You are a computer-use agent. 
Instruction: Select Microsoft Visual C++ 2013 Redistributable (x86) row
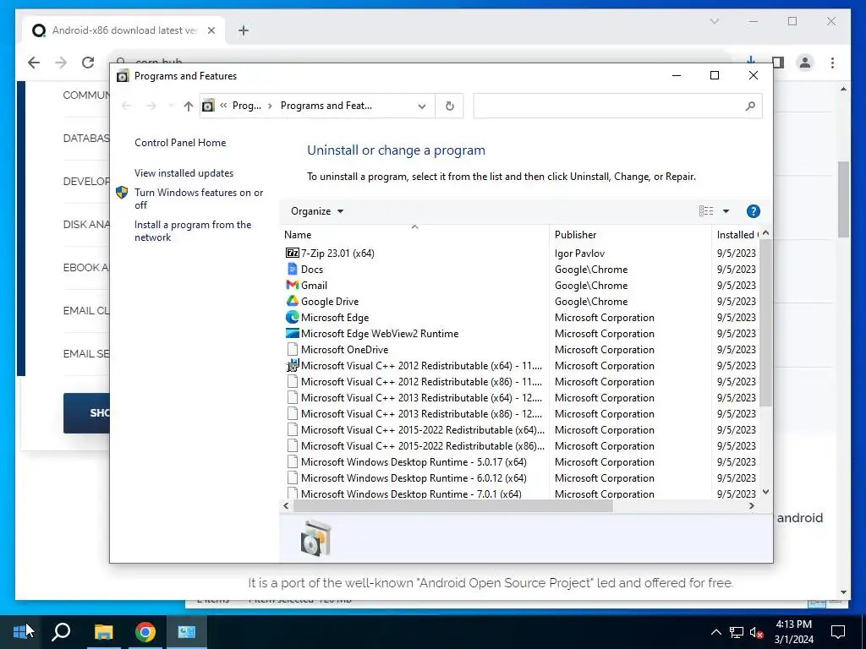519,413
